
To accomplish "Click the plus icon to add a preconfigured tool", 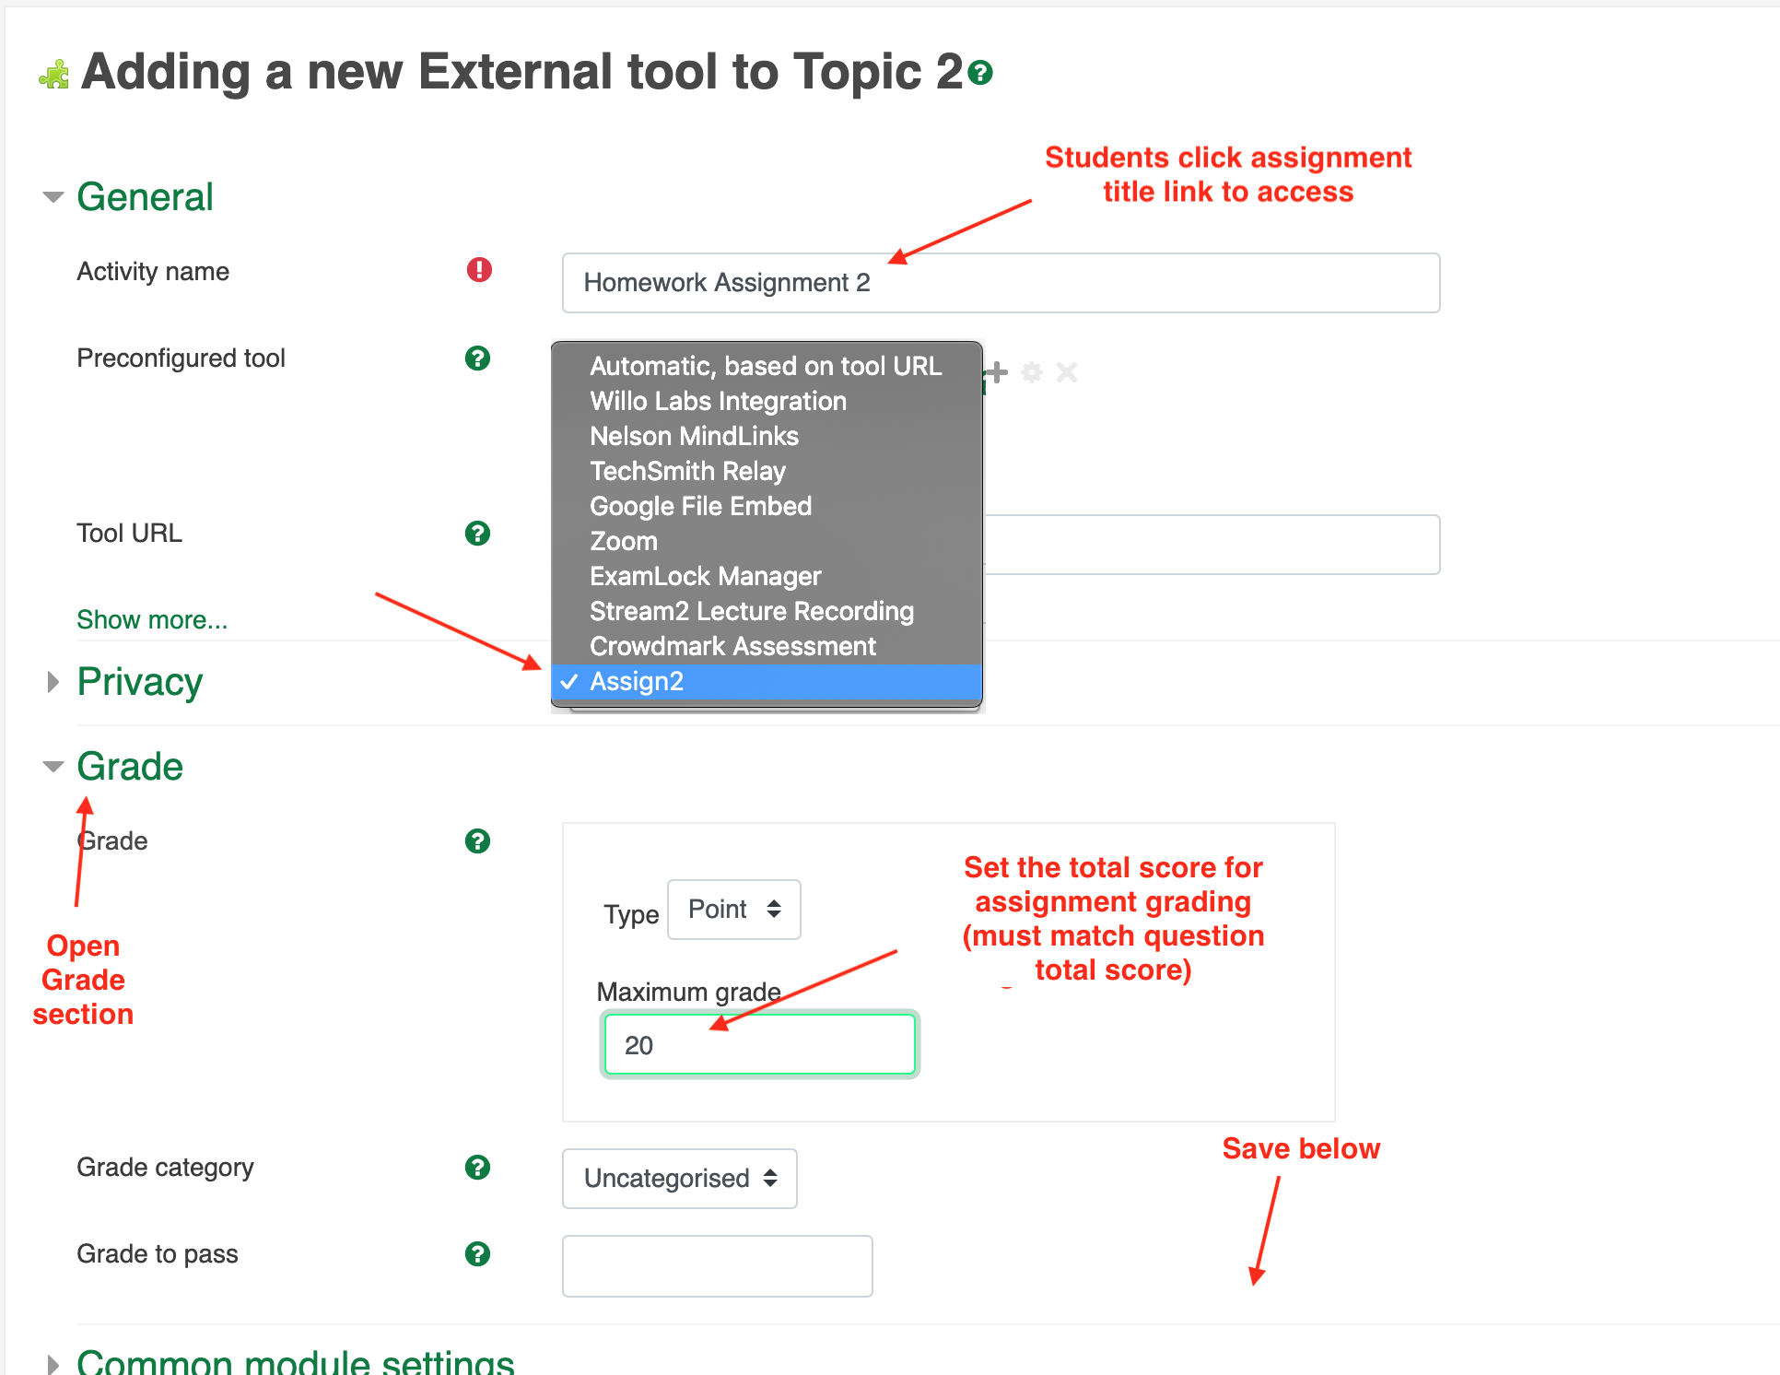I will coord(998,373).
